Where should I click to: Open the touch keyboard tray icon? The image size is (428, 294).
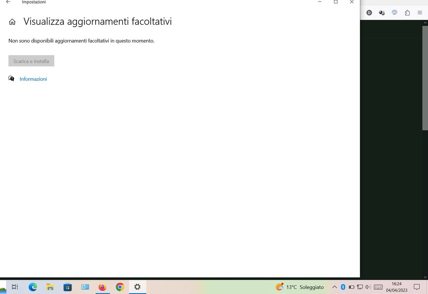pos(378,287)
